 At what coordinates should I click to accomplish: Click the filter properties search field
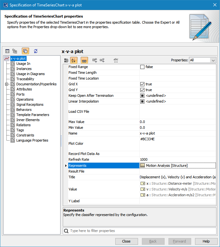point(140,231)
